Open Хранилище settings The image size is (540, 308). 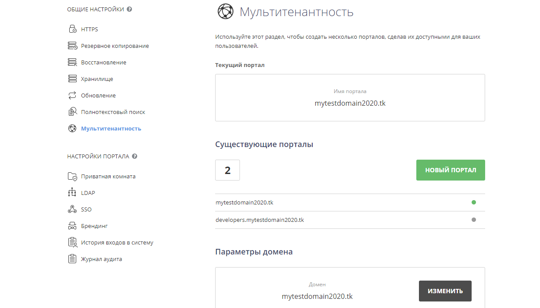pyautogui.click(x=97, y=79)
